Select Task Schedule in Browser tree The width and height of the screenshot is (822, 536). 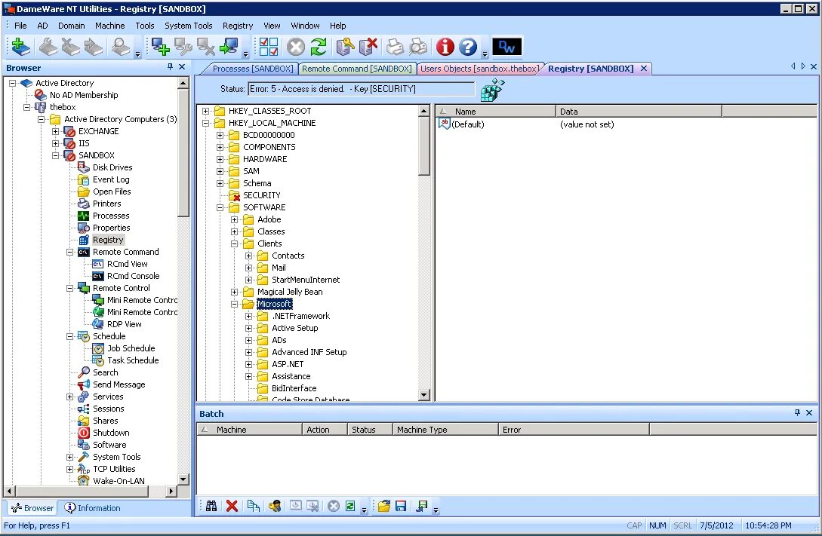point(133,360)
